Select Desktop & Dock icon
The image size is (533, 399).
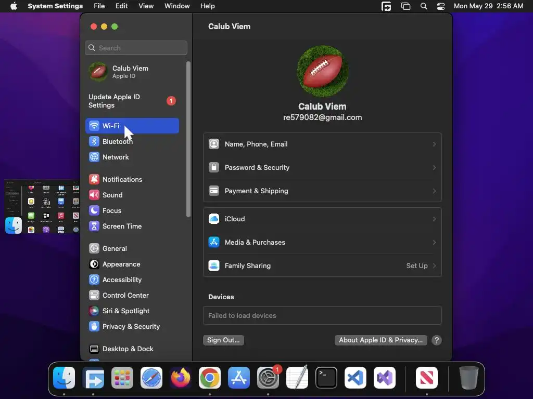pos(94,349)
